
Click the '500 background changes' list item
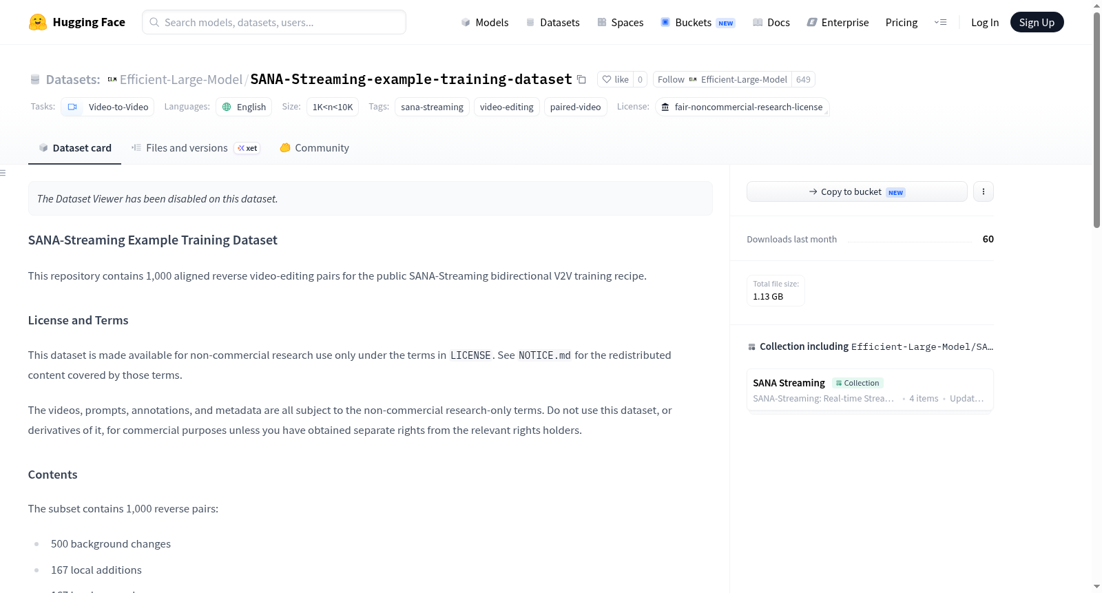pyautogui.click(x=111, y=544)
